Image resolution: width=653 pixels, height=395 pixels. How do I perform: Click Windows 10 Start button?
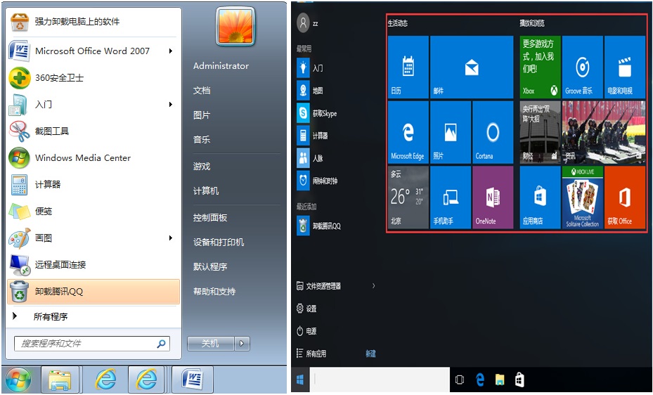(300, 380)
